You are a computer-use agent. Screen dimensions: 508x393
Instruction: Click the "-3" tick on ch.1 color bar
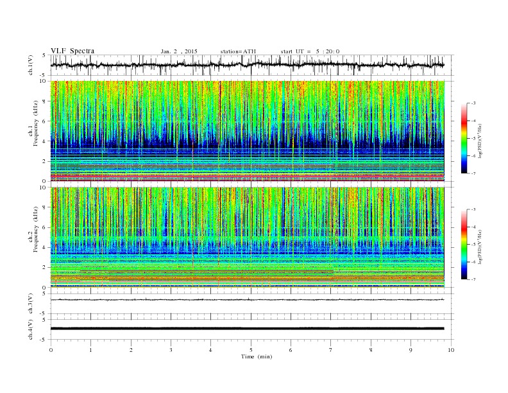coord(473,103)
